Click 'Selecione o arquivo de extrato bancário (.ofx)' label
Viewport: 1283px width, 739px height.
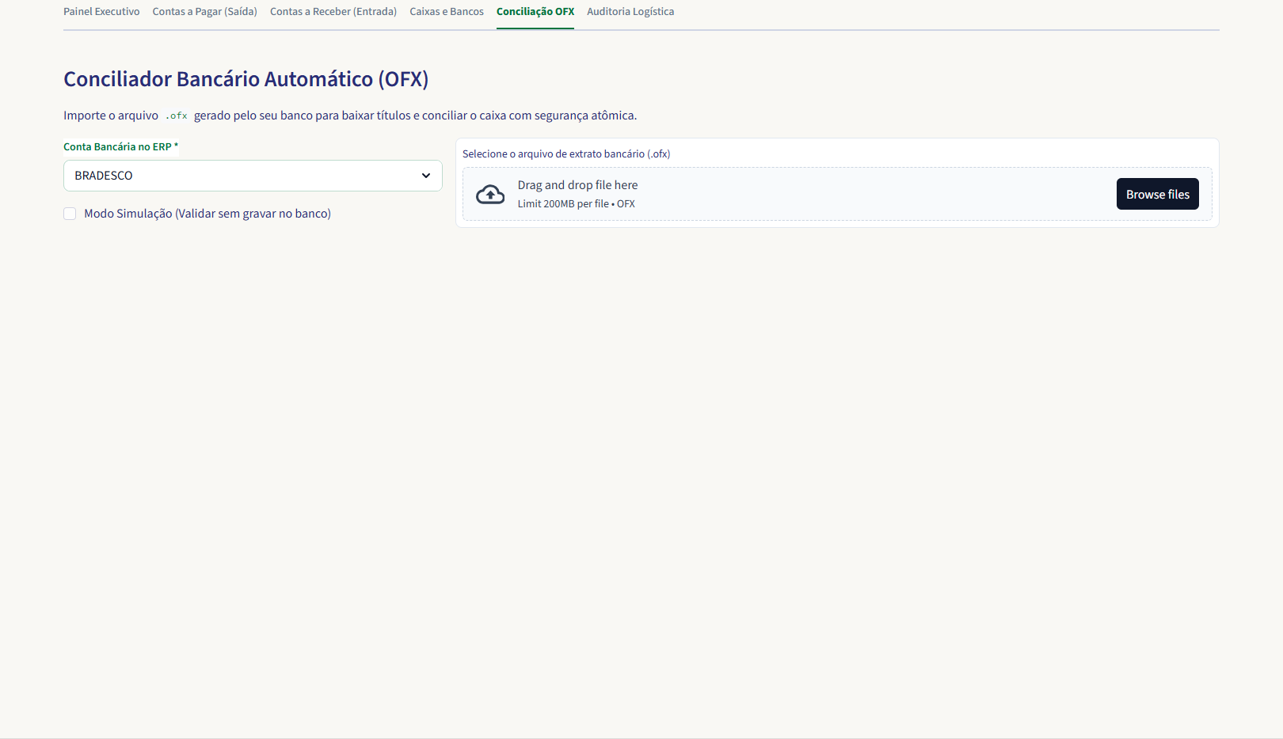(566, 154)
